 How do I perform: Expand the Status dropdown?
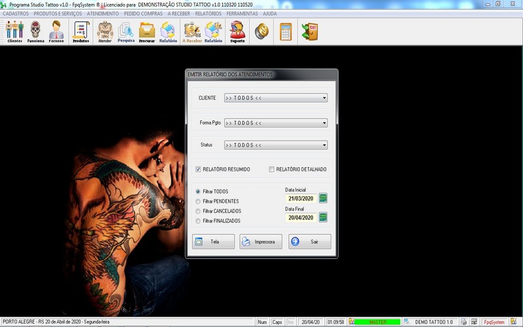pos(324,145)
